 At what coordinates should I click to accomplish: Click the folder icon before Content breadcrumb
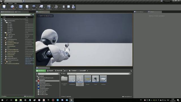click(70, 71)
